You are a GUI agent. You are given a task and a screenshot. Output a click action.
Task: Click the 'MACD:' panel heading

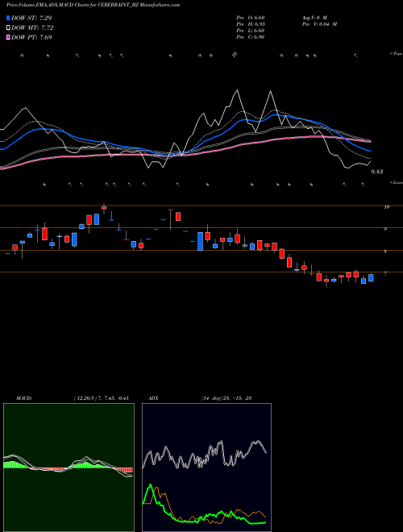[24, 398]
